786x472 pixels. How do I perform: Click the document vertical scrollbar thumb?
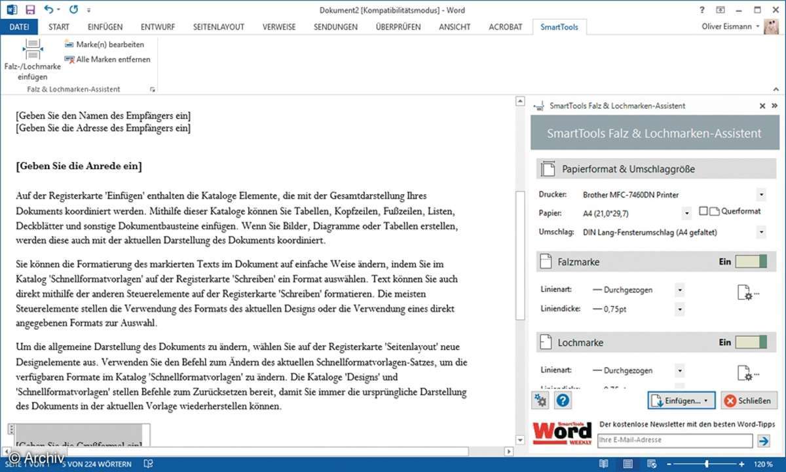pyautogui.click(x=521, y=254)
